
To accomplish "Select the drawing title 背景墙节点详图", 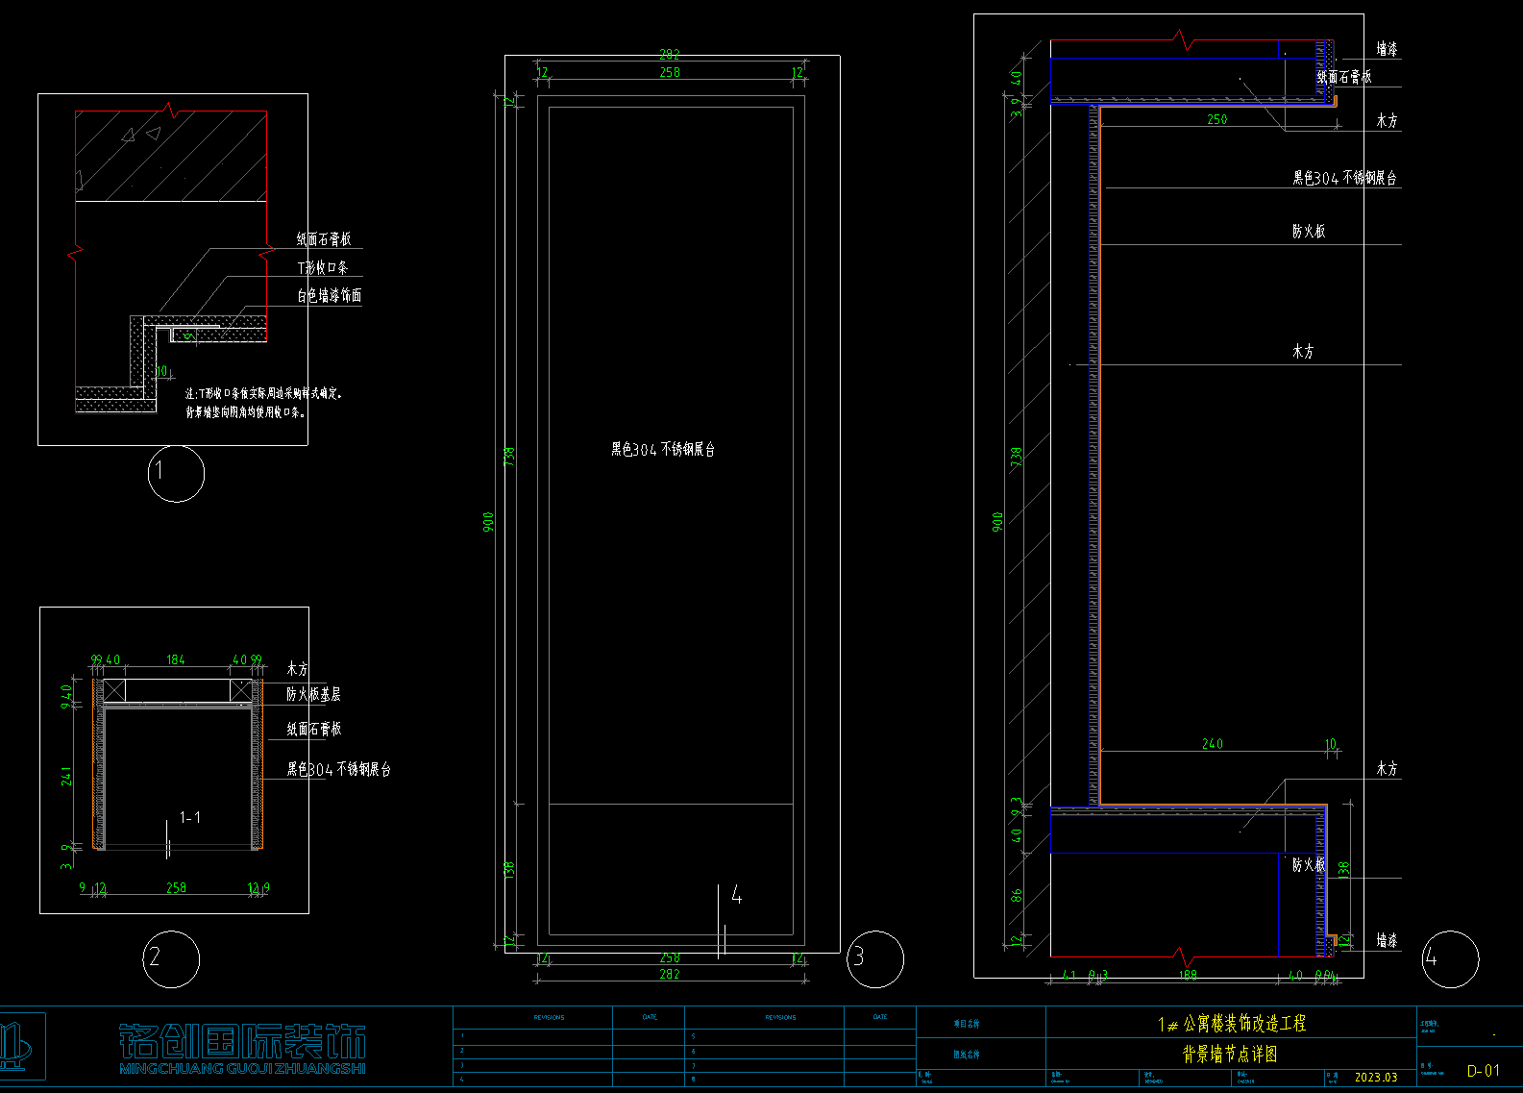I will [x=1230, y=1055].
